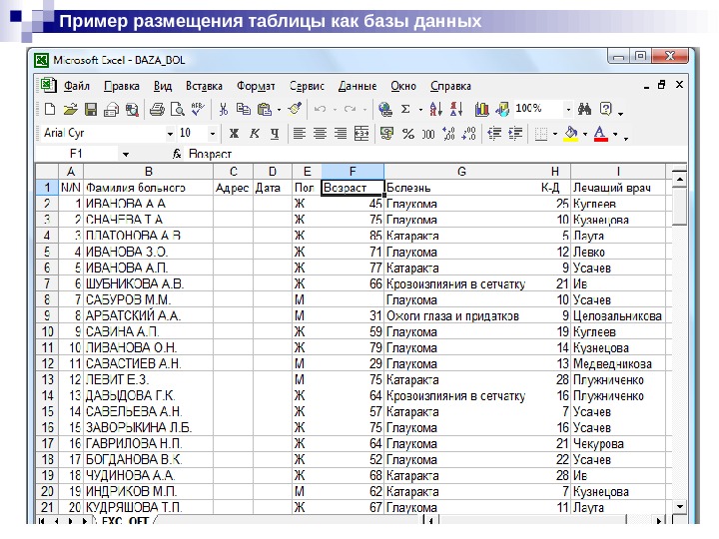The image size is (719, 539).
Task: Expand the borders style arrow
Action: point(555,134)
